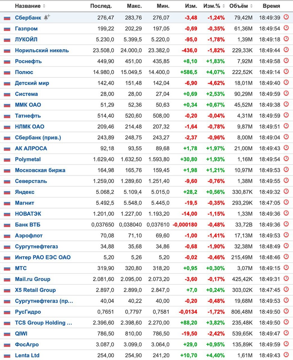Click the clock icon in the X5 Retail Group row
This screenshot has height=360, width=293.
286,289
